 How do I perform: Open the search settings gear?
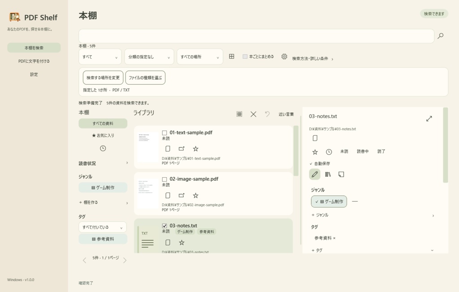click(284, 56)
